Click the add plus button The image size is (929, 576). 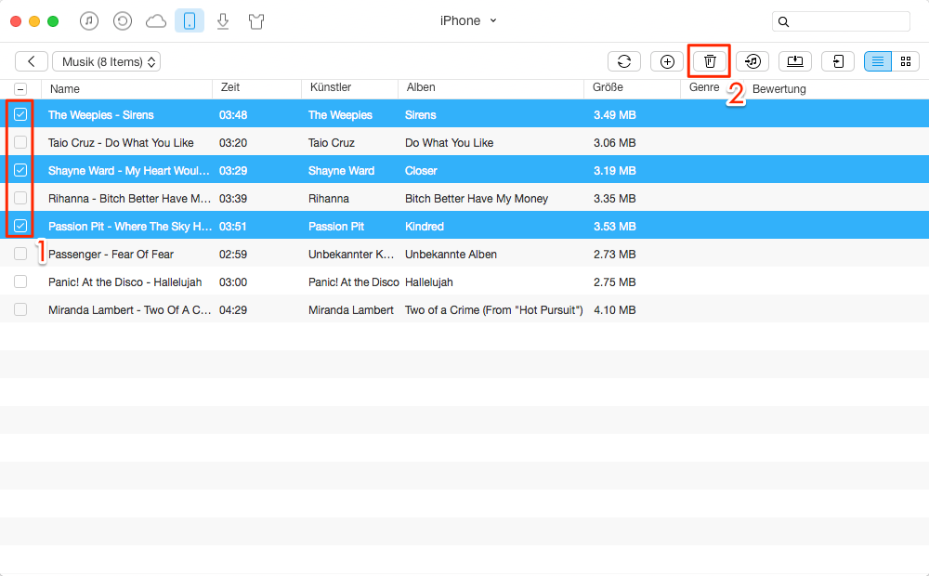(667, 61)
